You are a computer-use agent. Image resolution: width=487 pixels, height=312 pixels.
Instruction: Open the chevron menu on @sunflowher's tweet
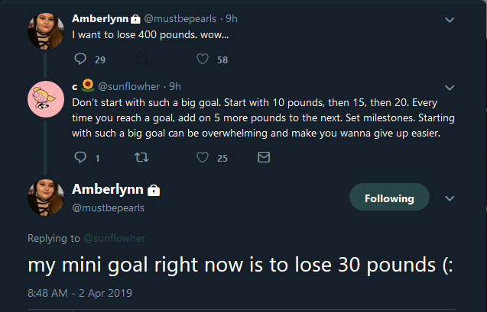pyautogui.click(x=450, y=88)
